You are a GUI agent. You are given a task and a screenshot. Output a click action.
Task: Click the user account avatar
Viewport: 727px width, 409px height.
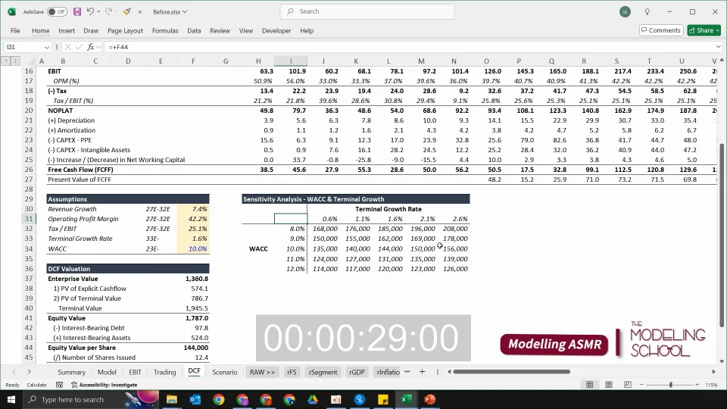pyautogui.click(x=625, y=11)
